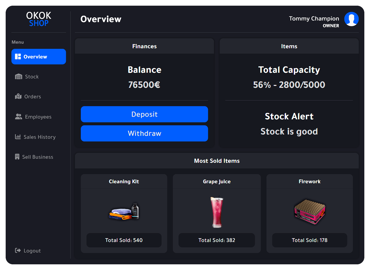Switch to the Sales History page
The image size is (370, 270).
(39, 137)
